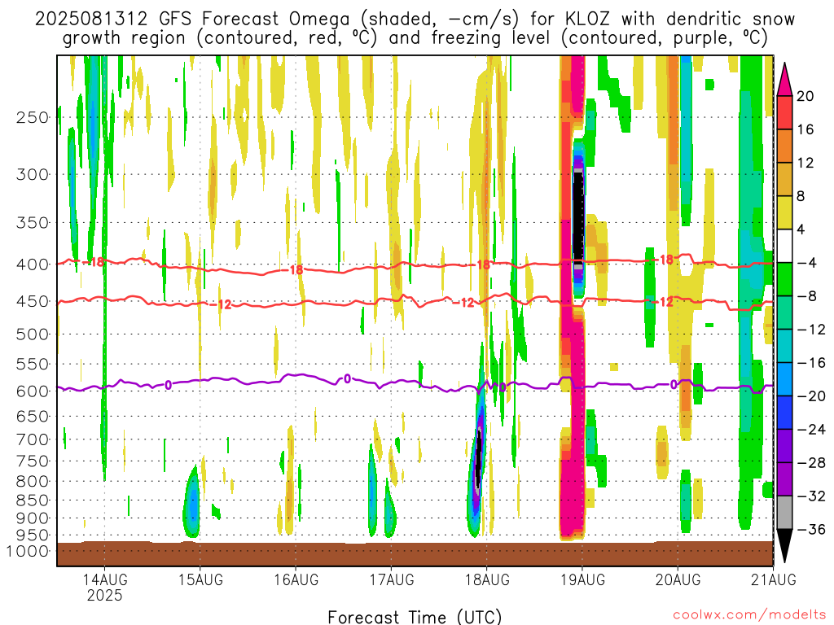Pick the orange legend swatch between 12 and 16

coord(784,146)
